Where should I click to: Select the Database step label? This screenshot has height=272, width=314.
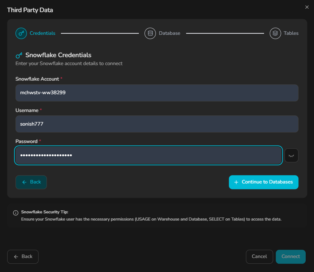click(169, 33)
